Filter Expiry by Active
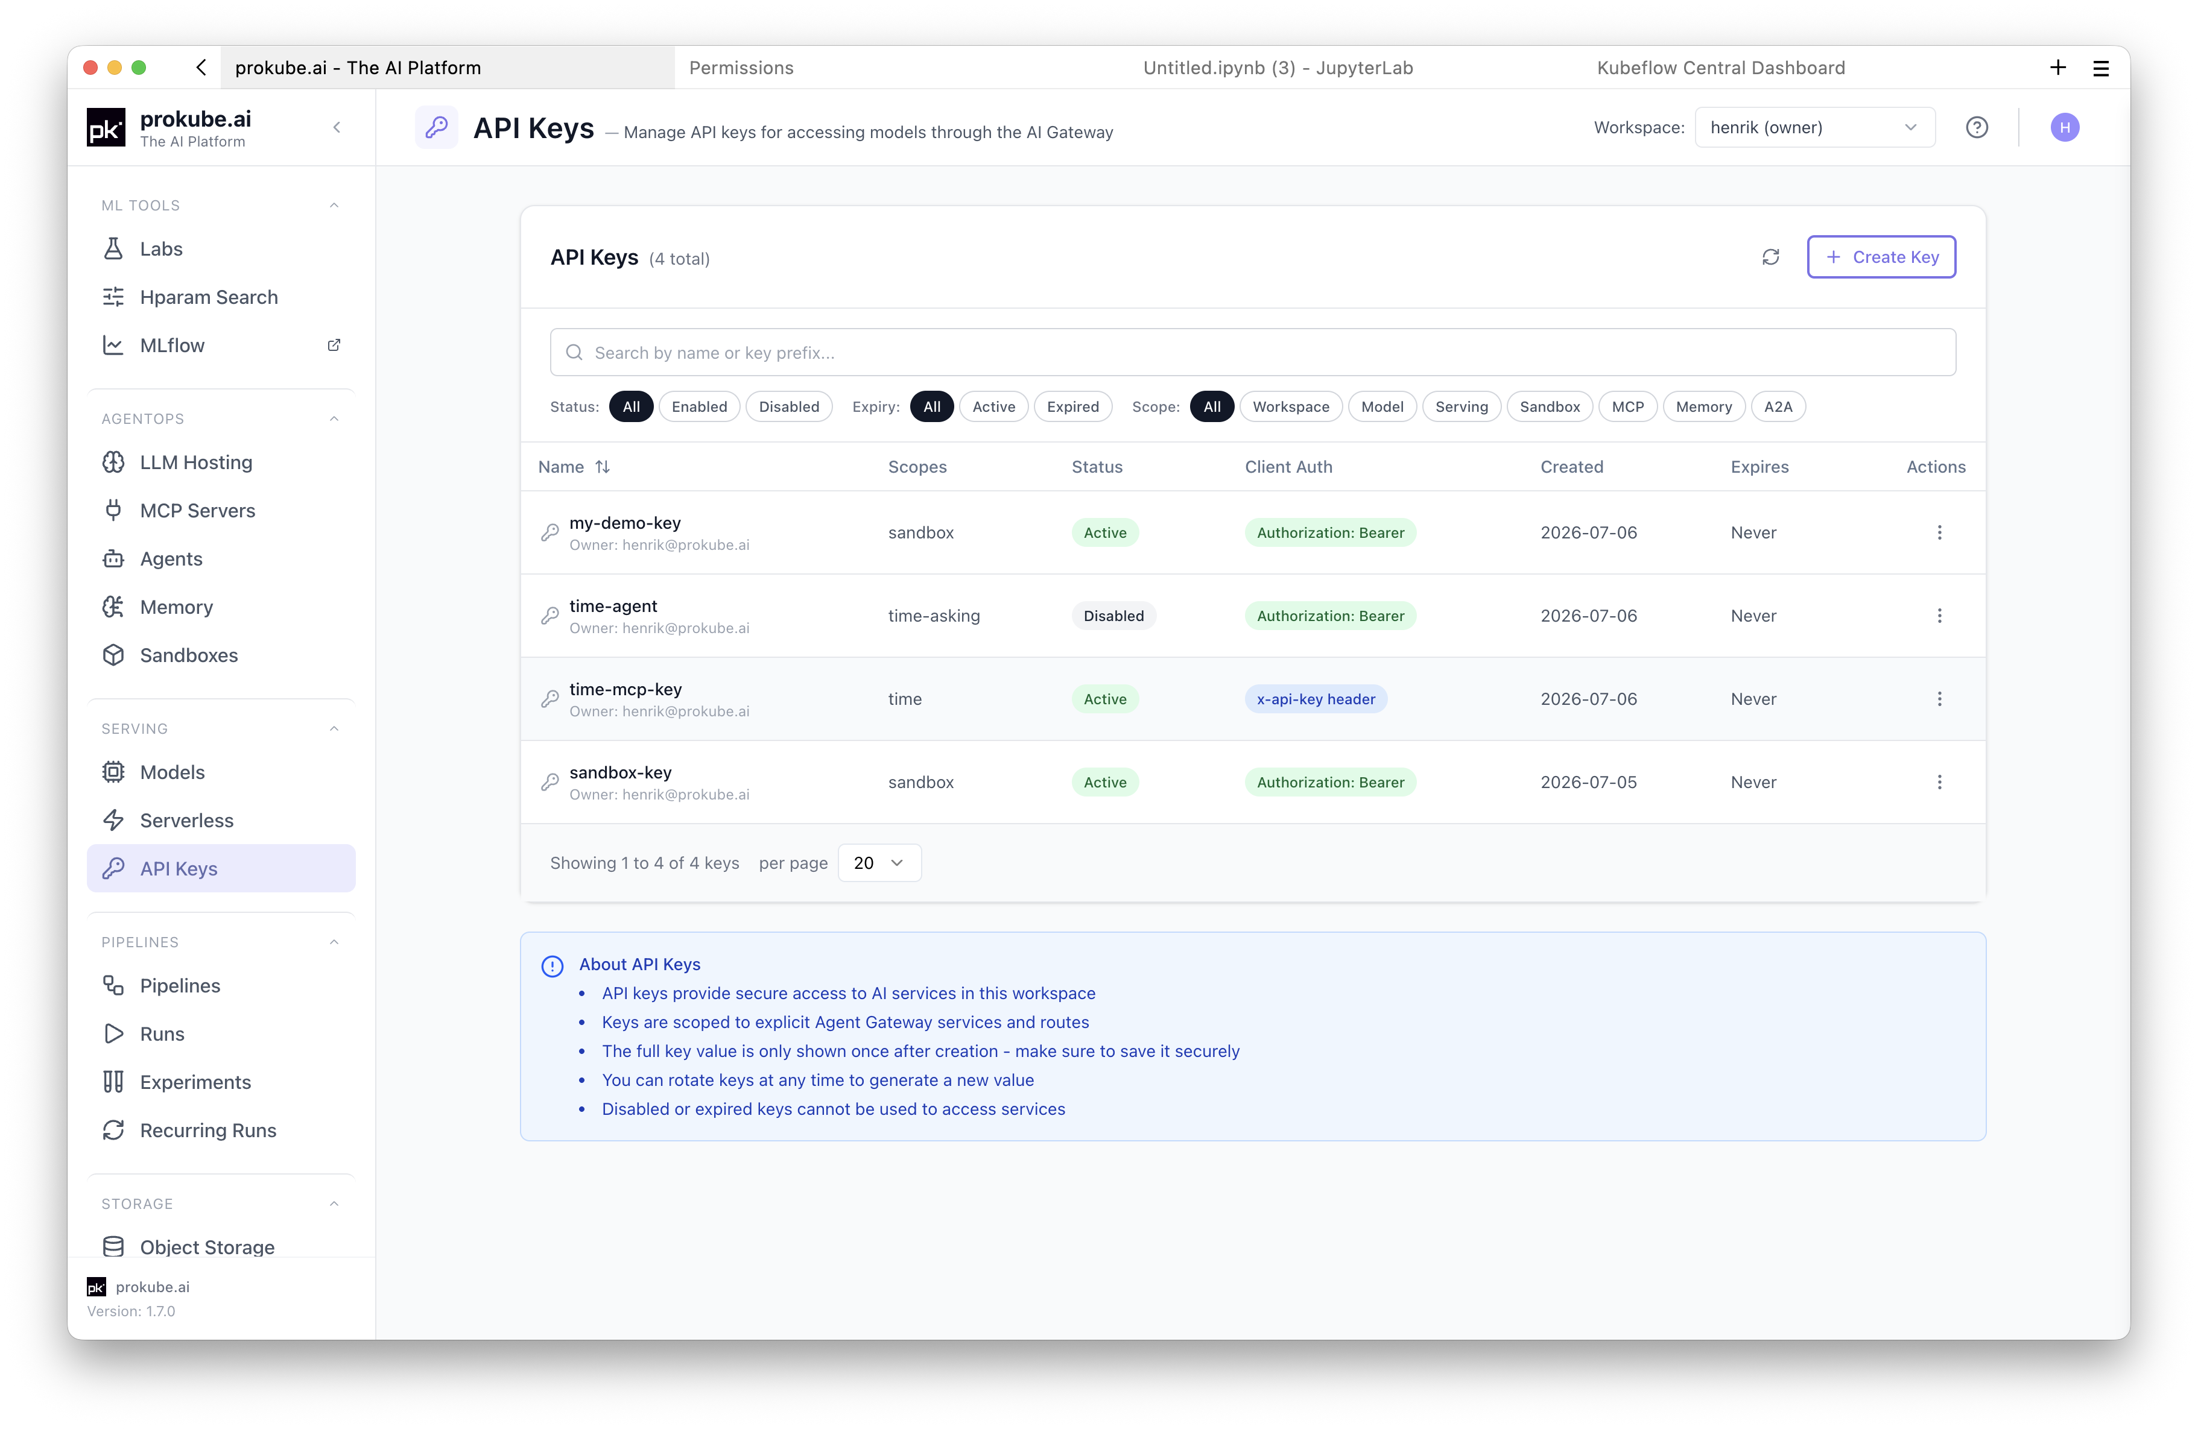This screenshot has width=2198, height=1429. click(x=993, y=407)
